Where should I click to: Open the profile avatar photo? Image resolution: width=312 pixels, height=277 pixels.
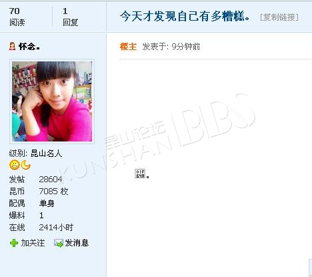click(x=52, y=101)
